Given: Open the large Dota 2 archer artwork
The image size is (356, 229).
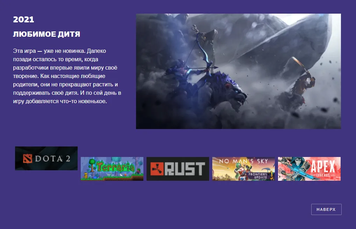Looking at the screenshot, I should click(x=238, y=71).
